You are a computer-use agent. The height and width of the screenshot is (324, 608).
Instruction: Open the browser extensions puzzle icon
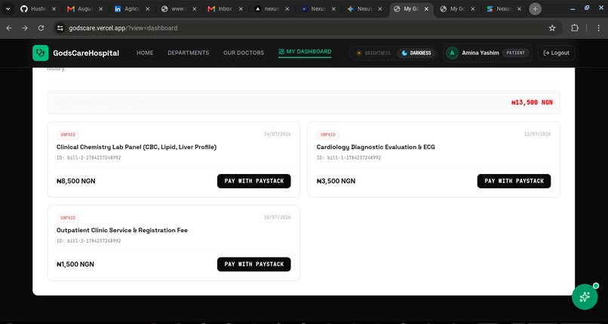coord(575,28)
